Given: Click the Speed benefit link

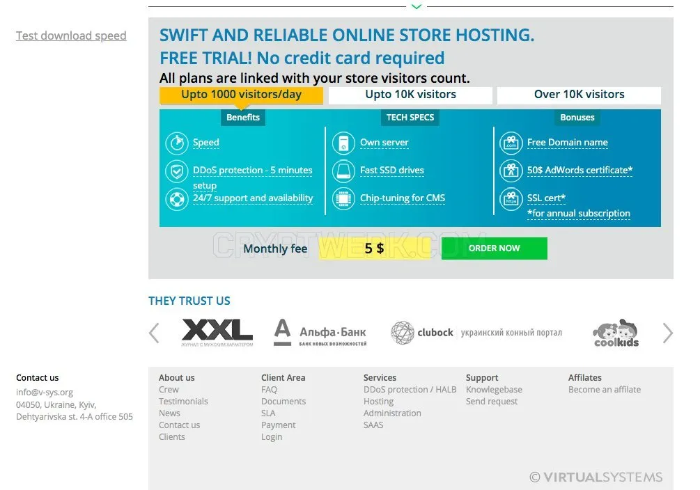Looking at the screenshot, I should [205, 143].
